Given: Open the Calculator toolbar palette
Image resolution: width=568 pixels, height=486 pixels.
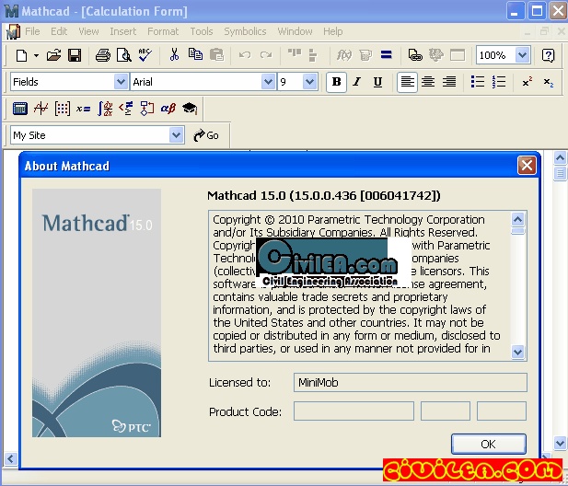Looking at the screenshot, I should point(20,109).
